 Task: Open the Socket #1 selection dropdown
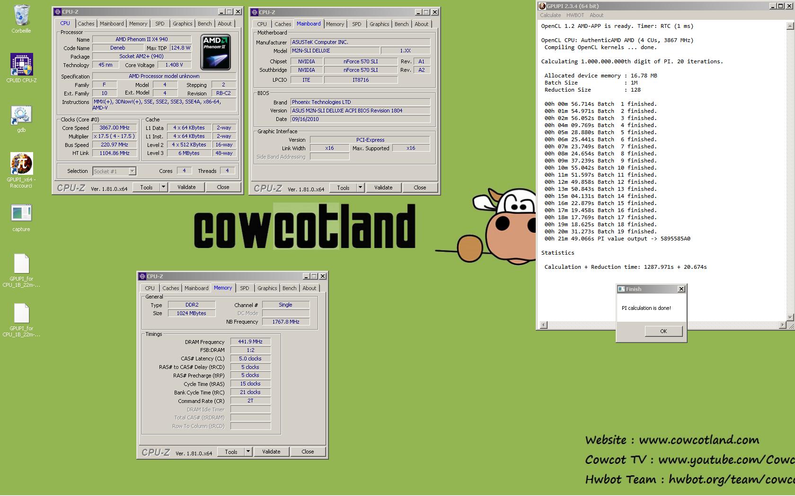[132, 171]
